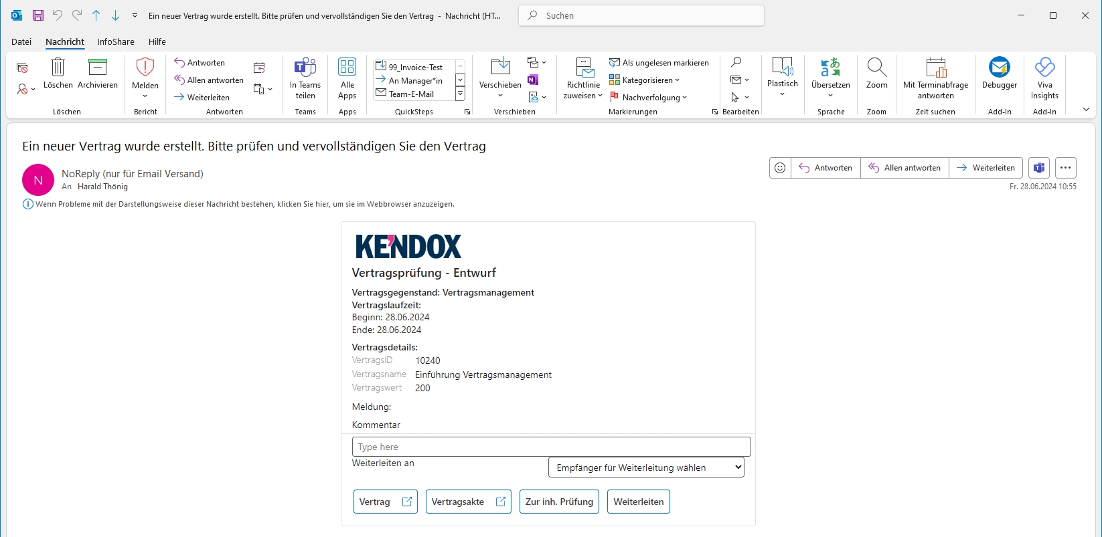The image size is (1102, 537).
Task: Open the Vertrag external link button
Action: click(386, 502)
